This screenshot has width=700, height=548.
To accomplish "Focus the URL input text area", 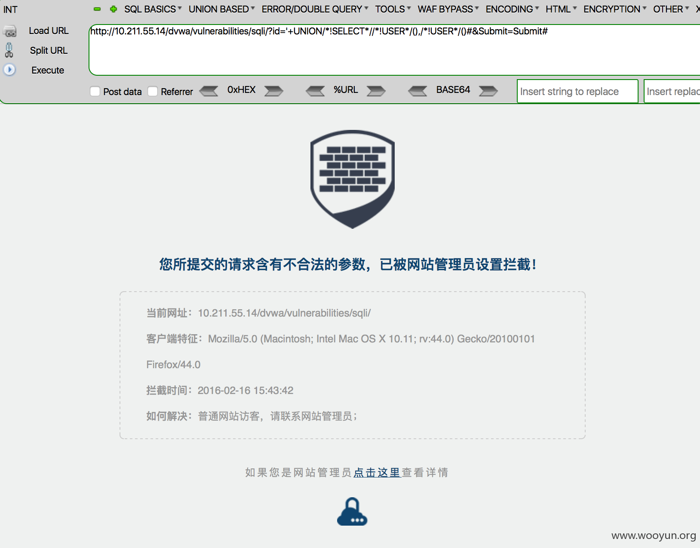I will (x=394, y=50).
